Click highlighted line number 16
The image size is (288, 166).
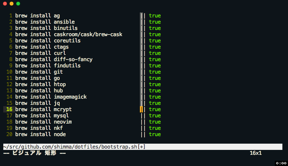coord(9,109)
